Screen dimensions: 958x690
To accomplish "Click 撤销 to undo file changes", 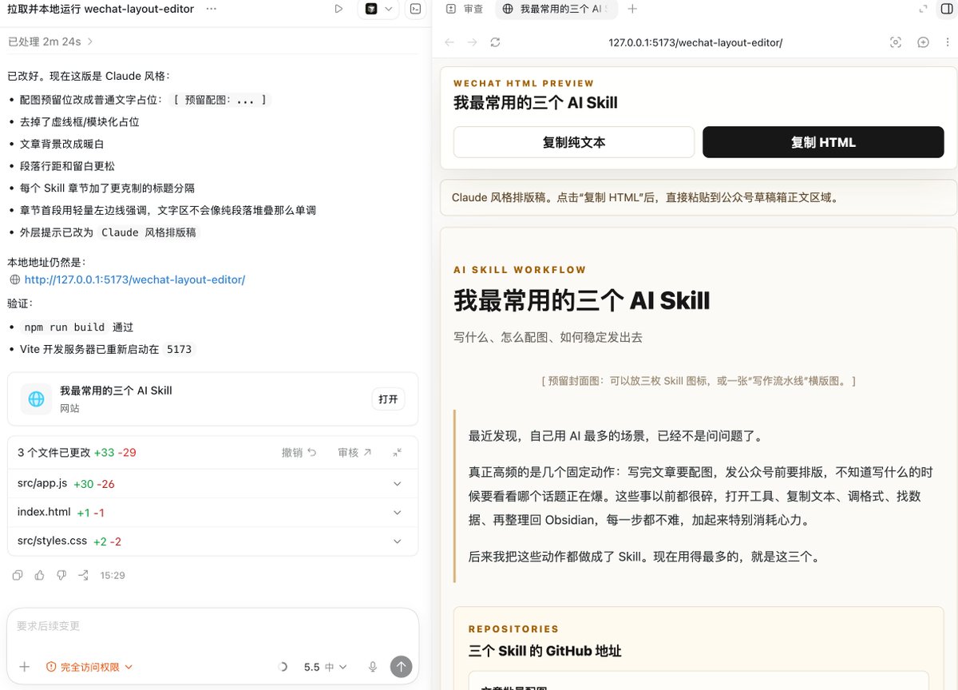I will 299,452.
